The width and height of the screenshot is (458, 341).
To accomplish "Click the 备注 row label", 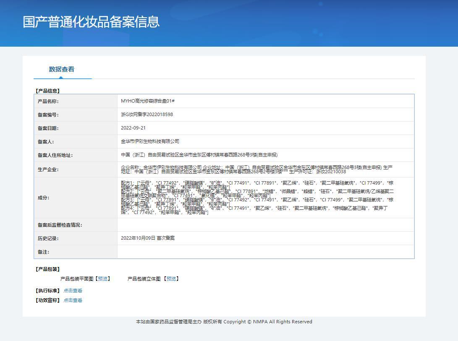I will coord(44,252).
